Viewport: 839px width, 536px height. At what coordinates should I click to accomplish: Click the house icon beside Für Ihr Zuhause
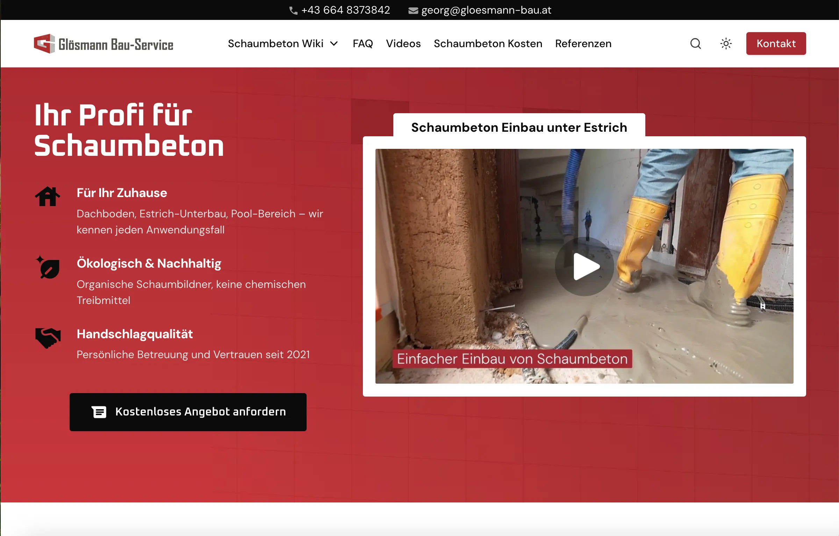(x=48, y=197)
